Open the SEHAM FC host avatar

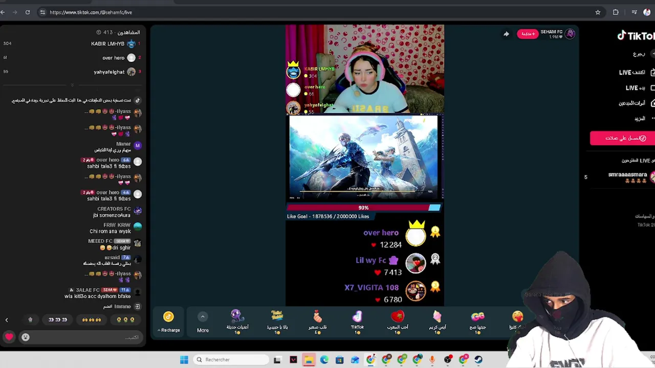click(x=570, y=34)
